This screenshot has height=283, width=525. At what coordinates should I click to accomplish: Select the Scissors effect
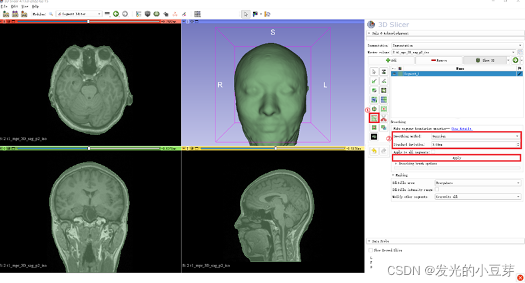(x=384, y=118)
